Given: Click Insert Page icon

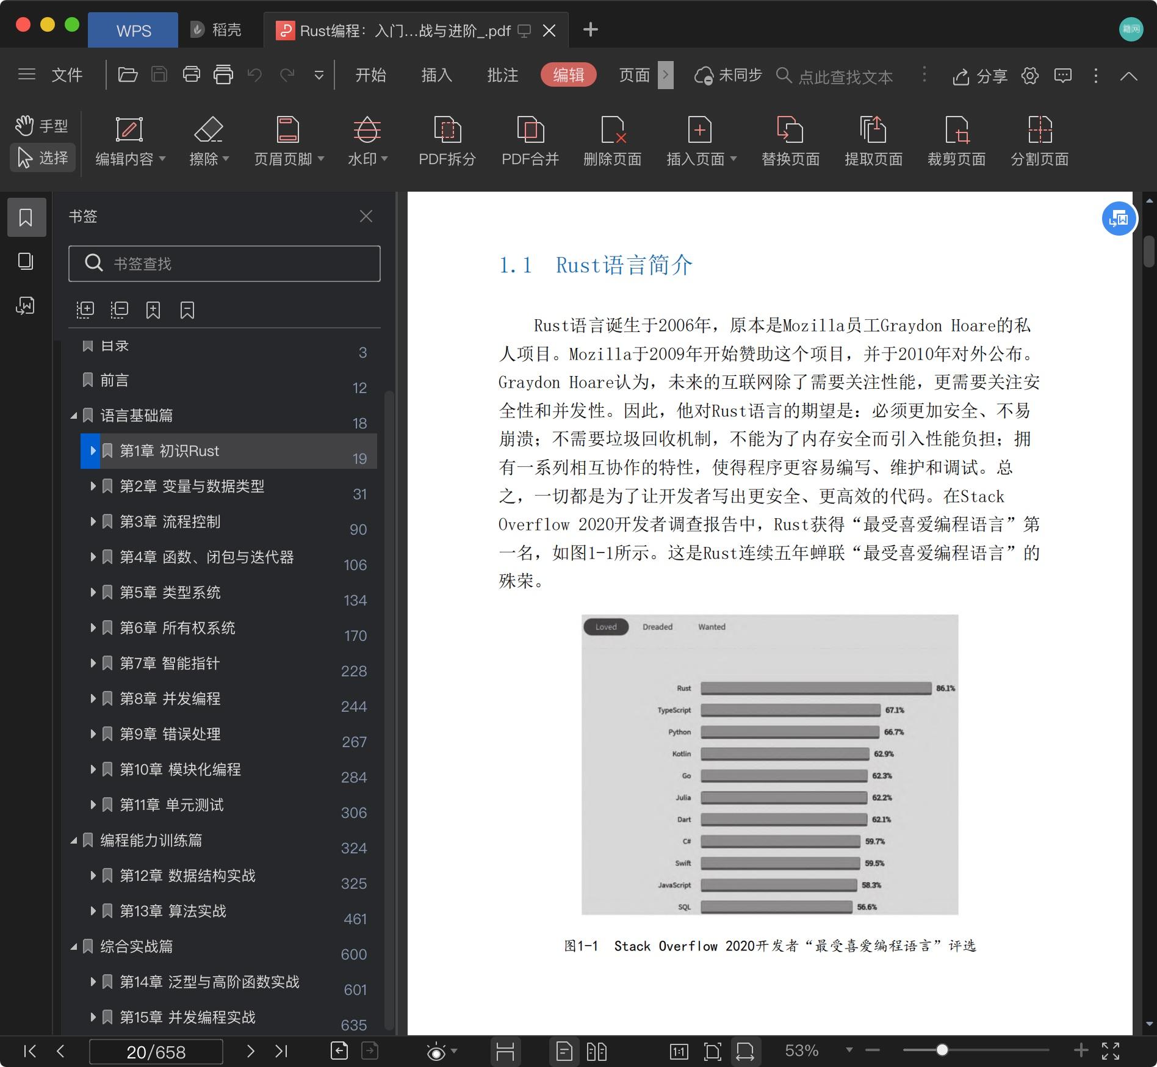Looking at the screenshot, I should (699, 129).
